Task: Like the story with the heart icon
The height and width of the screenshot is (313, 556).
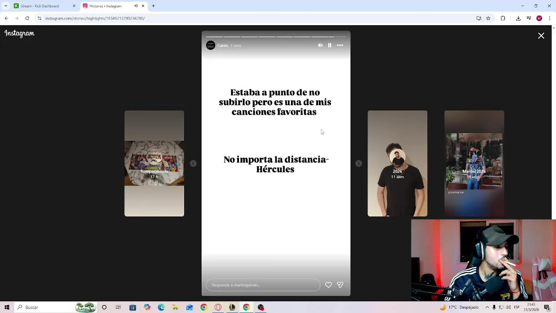Action: coord(328,285)
